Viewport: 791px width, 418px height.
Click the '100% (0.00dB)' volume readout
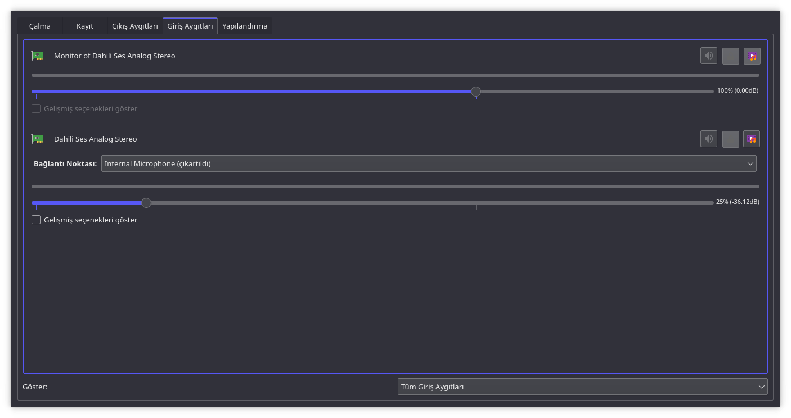[738, 90]
